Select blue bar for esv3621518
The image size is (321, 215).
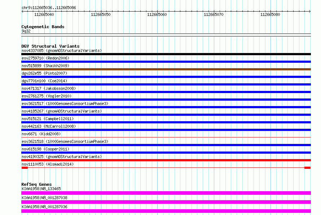click(166, 145)
